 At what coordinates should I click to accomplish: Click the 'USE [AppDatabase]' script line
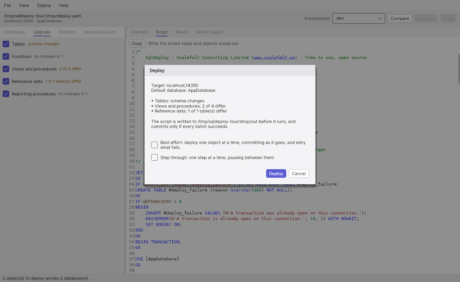click(157, 259)
